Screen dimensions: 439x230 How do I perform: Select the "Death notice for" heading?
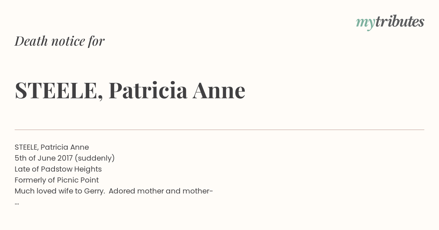[x=60, y=41]
